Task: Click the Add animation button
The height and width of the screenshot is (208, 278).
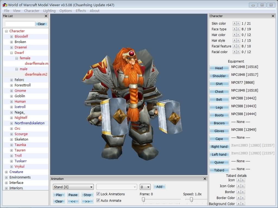Action: click(x=159, y=187)
